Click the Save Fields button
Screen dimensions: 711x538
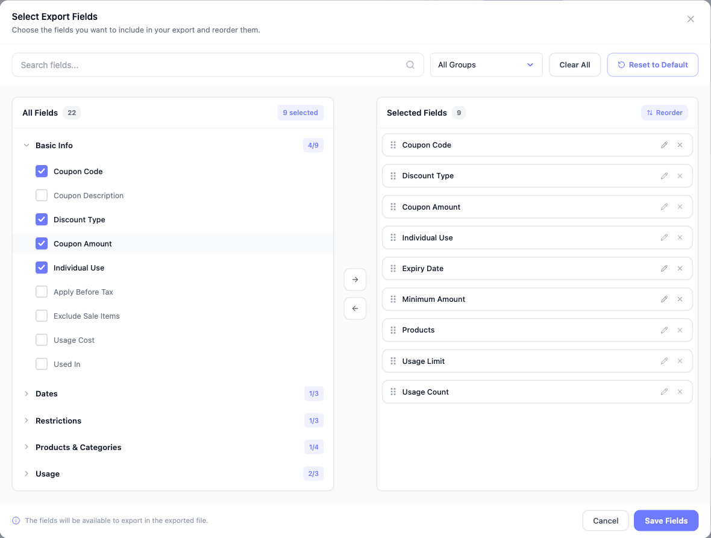(666, 521)
